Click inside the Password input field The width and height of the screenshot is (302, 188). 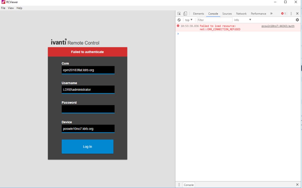(x=88, y=109)
